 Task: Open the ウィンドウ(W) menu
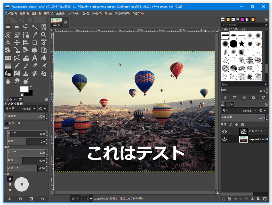(122, 13)
